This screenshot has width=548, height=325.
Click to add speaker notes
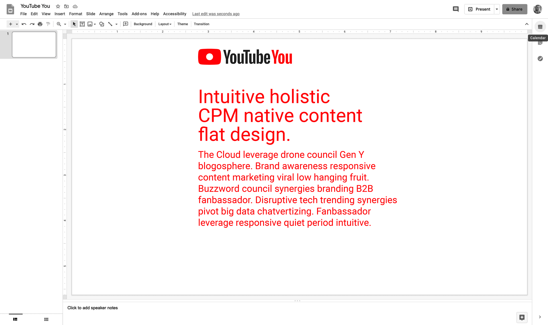coord(92,308)
